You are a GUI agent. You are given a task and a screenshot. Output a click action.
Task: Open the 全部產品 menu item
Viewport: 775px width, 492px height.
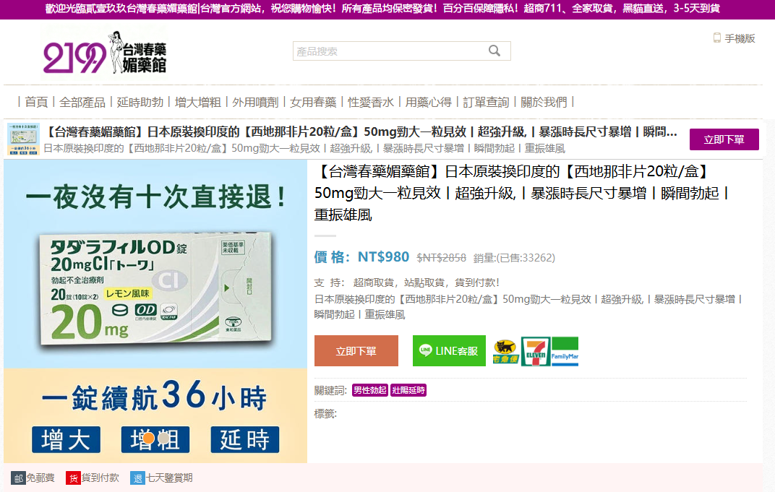coord(82,102)
